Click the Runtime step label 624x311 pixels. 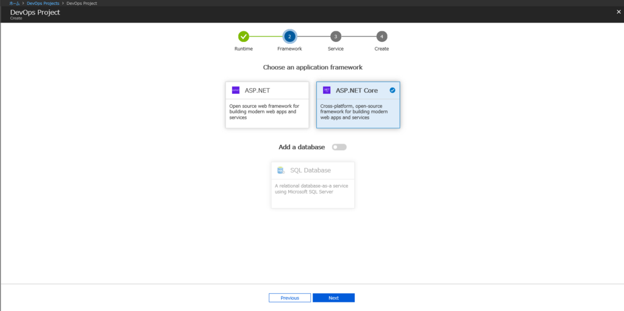pos(244,49)
